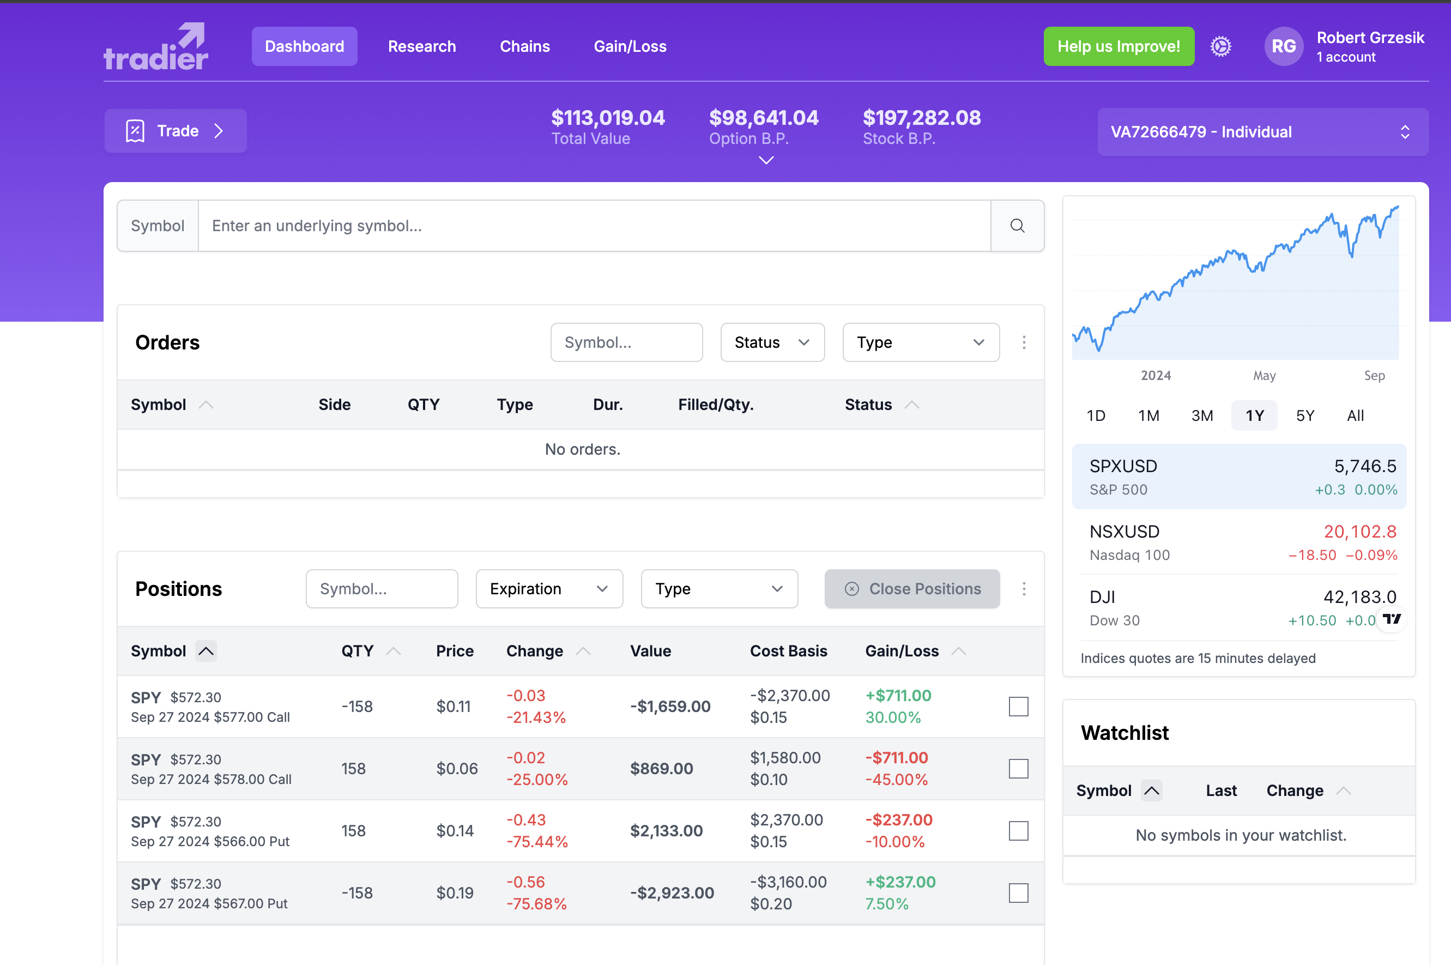Go to the Chains tab
Viewport: 1451px width, 965px height.
pos(524,46)
